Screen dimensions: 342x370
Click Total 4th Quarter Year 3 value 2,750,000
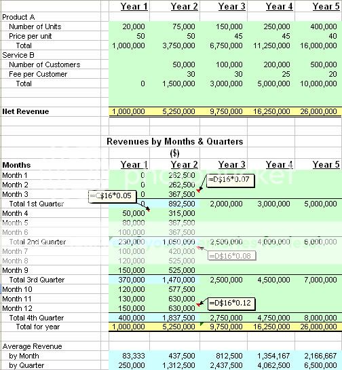tap(226, 318)
